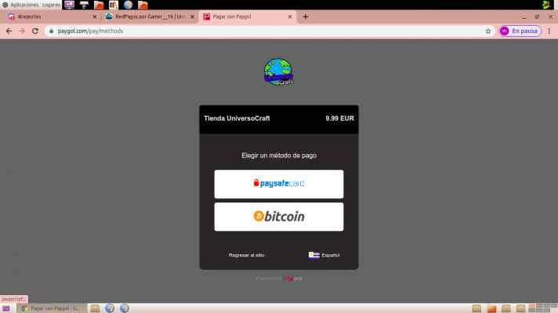The image size is (558, 313).
Task: Click the UniversoCraft globe logo
Action: [279, 72]
